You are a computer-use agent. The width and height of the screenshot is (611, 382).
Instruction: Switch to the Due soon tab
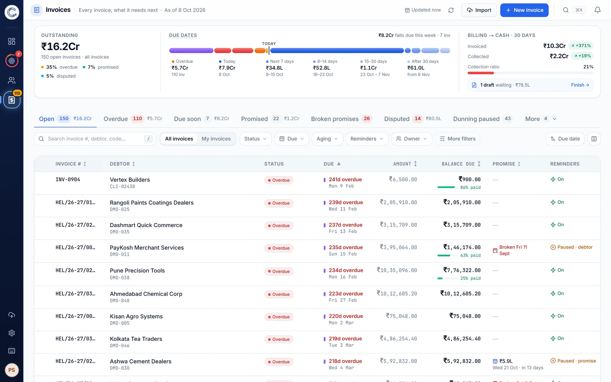click(202, 119)
